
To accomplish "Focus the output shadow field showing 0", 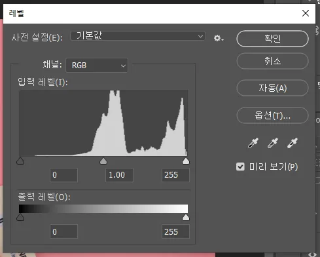I will click(x=63, y=231).
